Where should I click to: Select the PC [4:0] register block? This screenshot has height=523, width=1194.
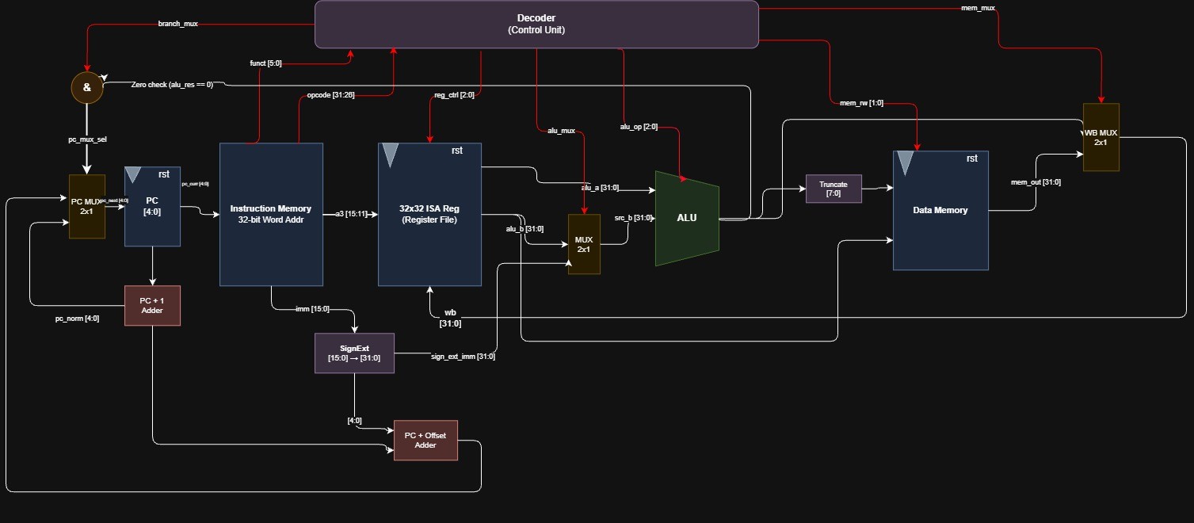(152, 206)
